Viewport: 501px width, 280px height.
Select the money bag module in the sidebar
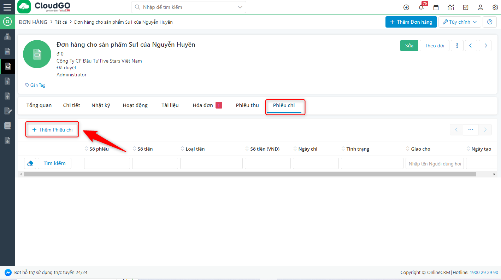(7, 36)
